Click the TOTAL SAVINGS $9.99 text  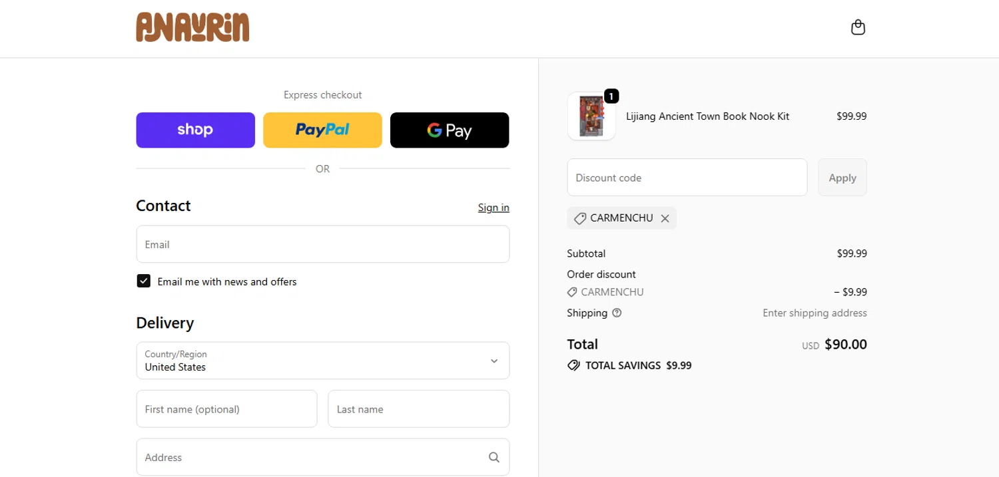pos(639,365)
